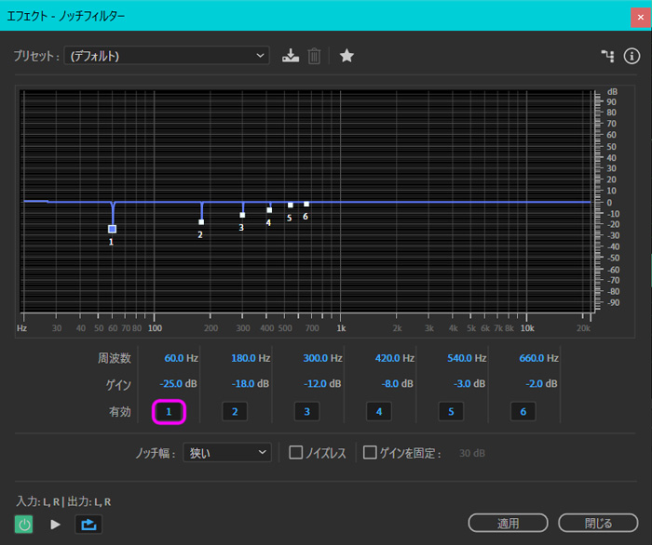
Task: Select notch point 1 on the graph
Action: (113, 228)
